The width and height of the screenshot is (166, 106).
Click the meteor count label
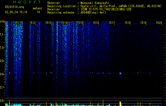click(x=37, y=8)
